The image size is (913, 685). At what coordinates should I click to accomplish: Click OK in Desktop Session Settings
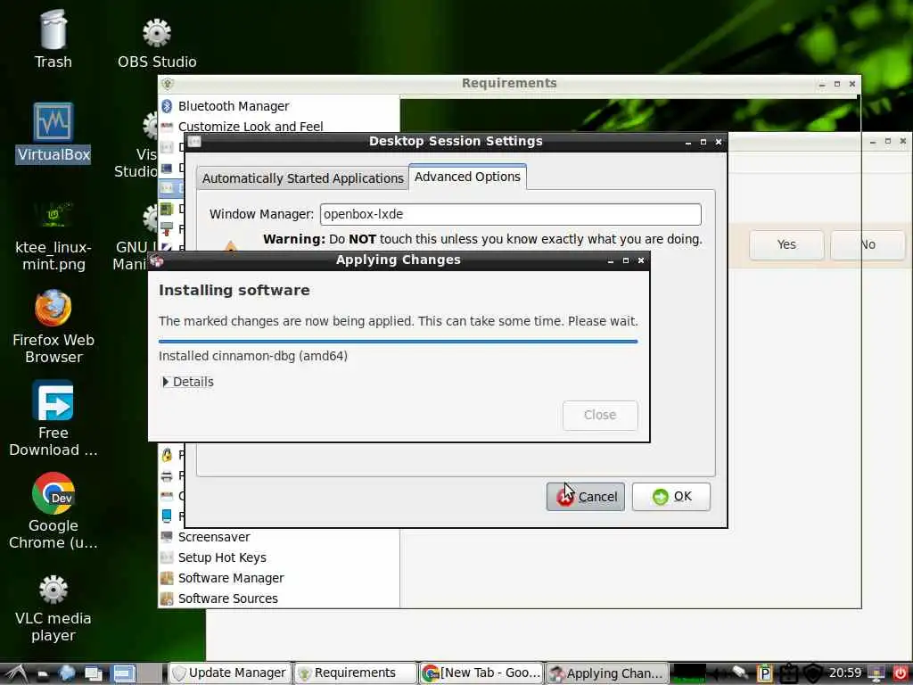coord(670,496)
